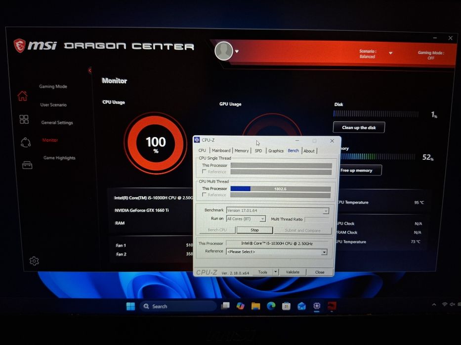Open Game Highlights in Dragon Center menu

[59, 158]
